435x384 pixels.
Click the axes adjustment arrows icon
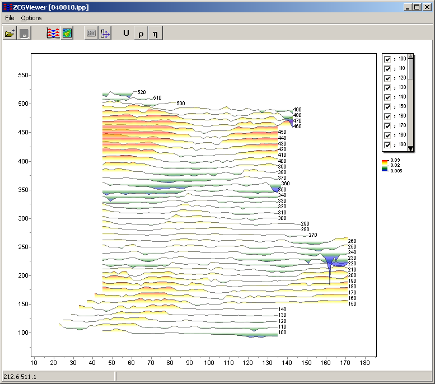[105, 34]
